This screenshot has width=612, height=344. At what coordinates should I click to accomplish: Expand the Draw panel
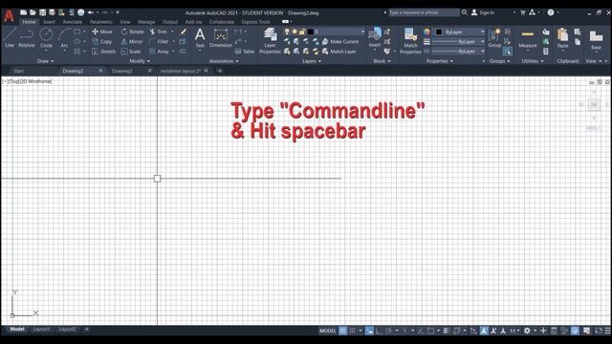point(45,61)
